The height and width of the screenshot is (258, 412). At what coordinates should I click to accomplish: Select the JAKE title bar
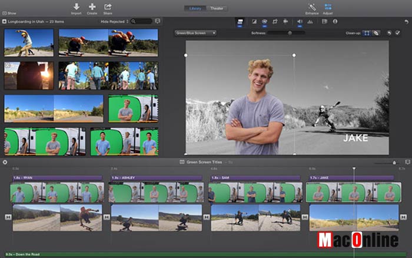point(351,178)
